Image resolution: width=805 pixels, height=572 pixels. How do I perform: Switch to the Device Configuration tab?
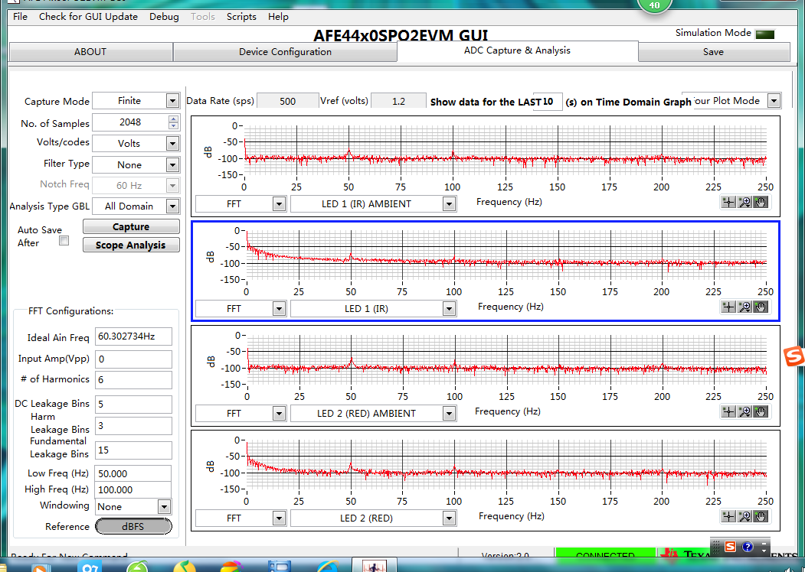[285, 52]
